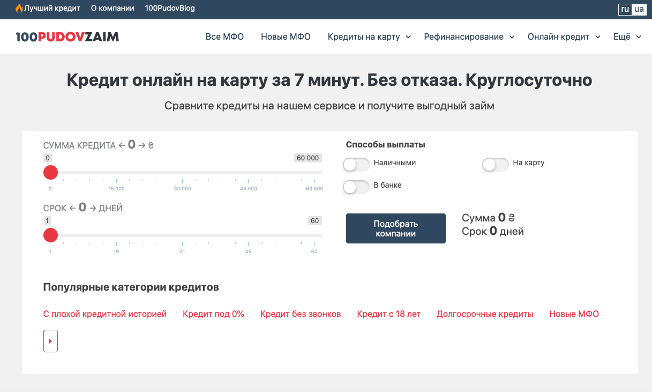Open the Ещё dropdown menu
The width and height of the screenshot is (652, 392).
(x=627, y=37)
